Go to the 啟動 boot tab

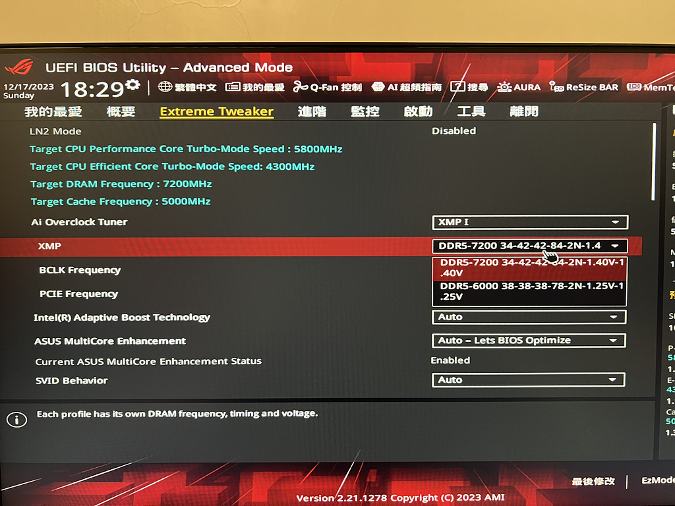418,112
